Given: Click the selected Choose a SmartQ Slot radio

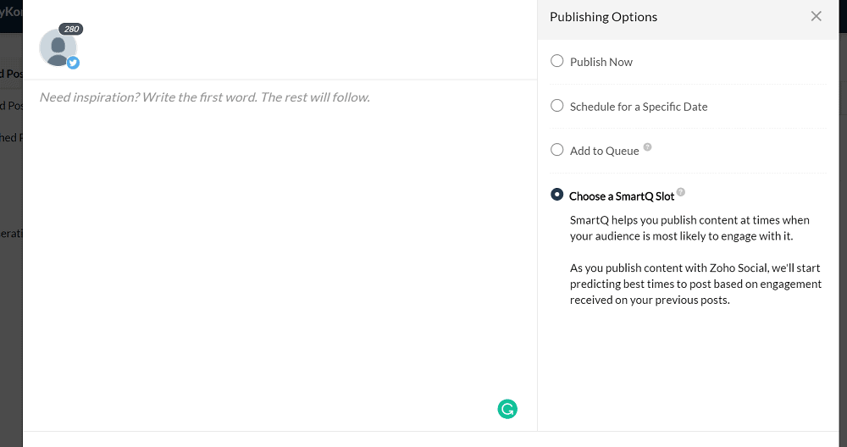Looking at the screenshot, I should click(x=557, y=195).
